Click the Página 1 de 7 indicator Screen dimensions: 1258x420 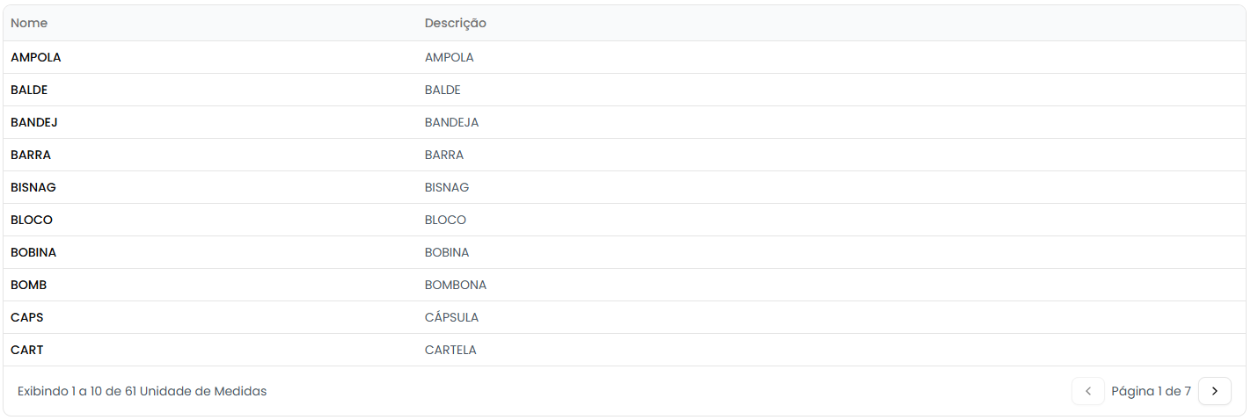pyautogui.click(x=1151, y=391)
